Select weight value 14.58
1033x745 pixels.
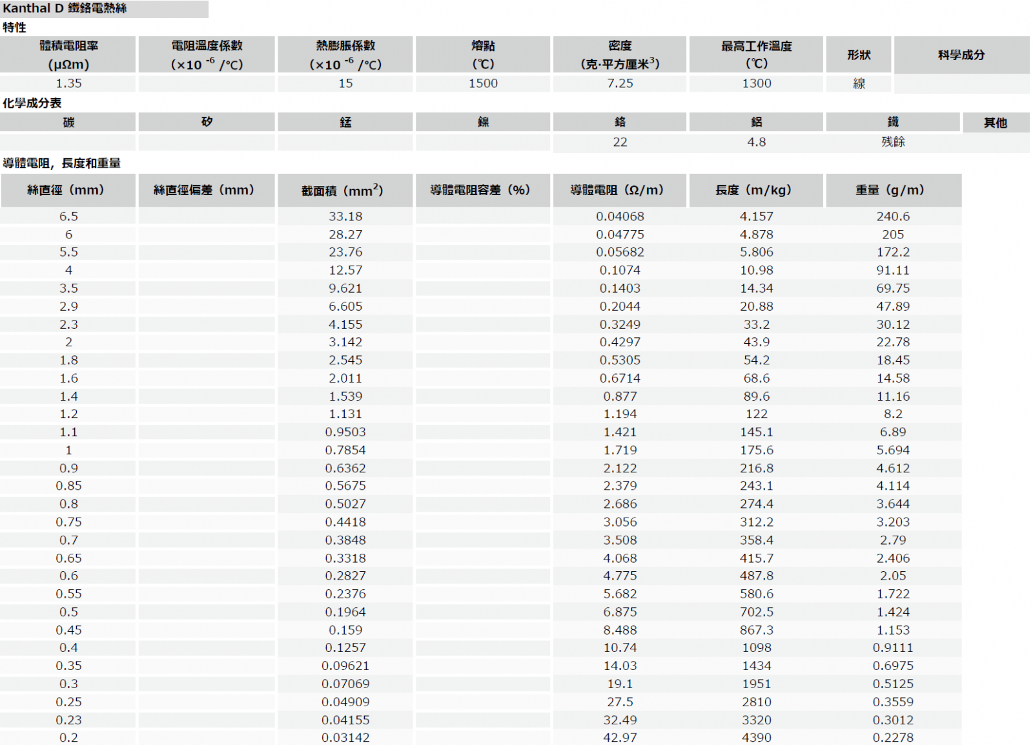point(893,378)
